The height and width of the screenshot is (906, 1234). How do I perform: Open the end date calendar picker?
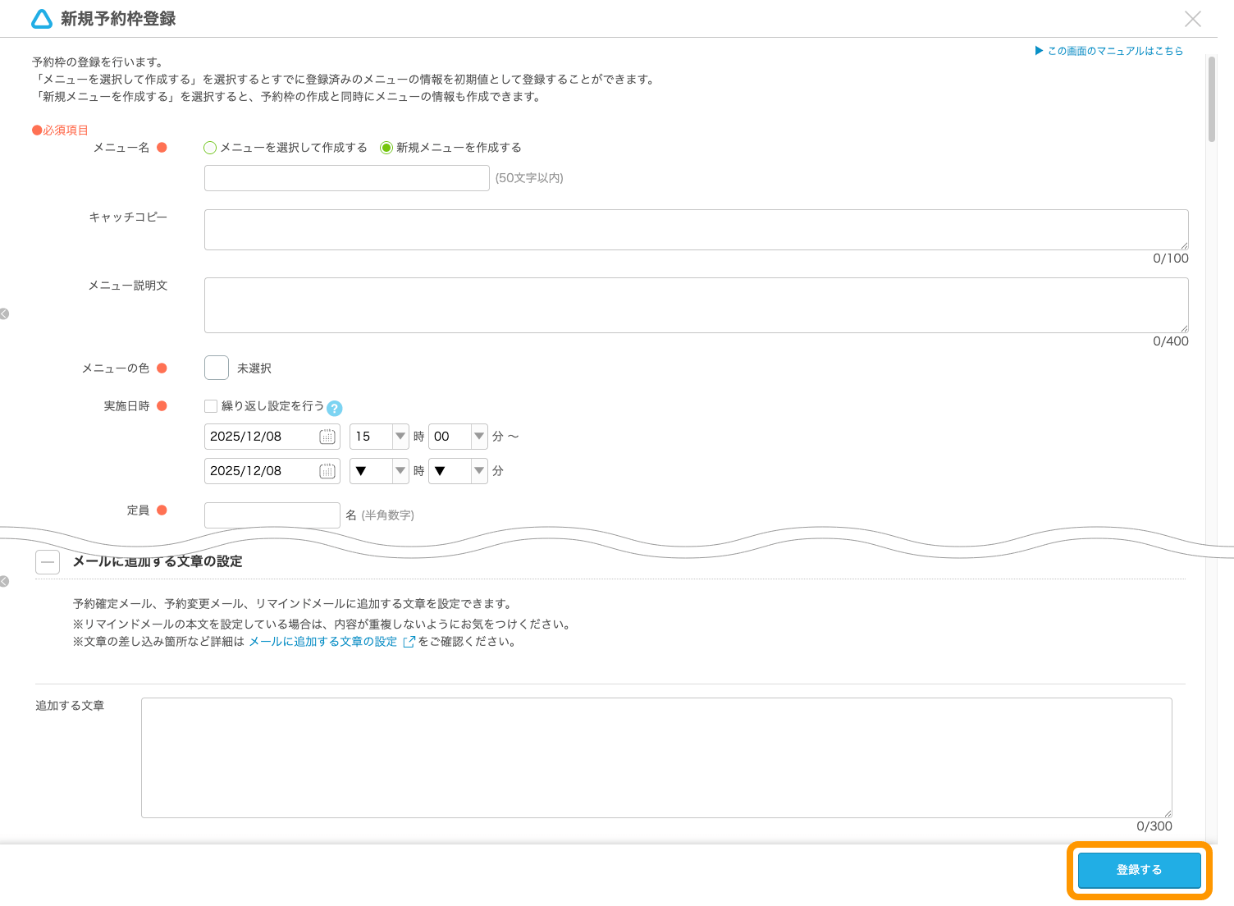pos(329,470)
